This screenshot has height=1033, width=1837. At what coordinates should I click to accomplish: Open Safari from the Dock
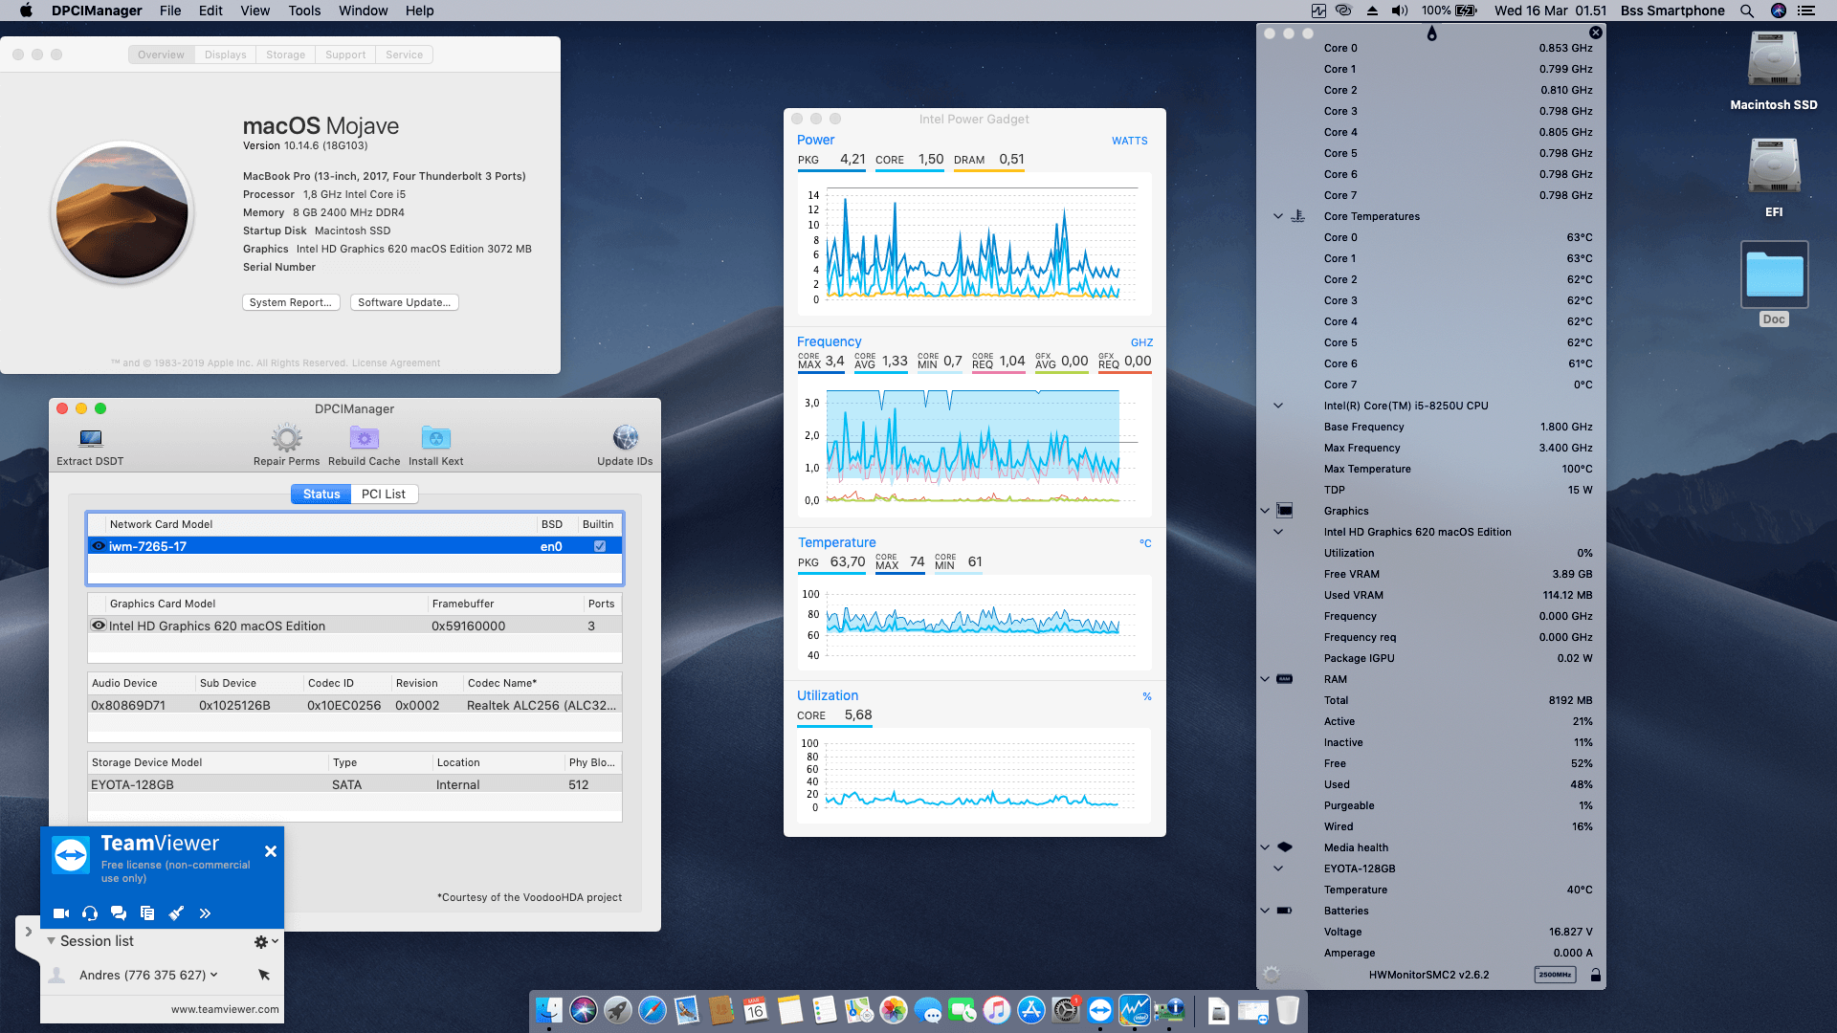click(x=653, y=1010)
